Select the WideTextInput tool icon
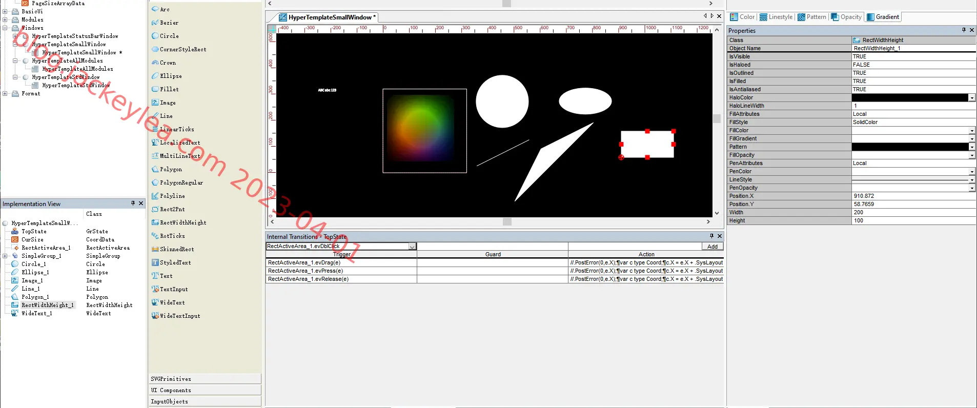The height and width of the screenshot is (408, 977). (x=155, y=316)
